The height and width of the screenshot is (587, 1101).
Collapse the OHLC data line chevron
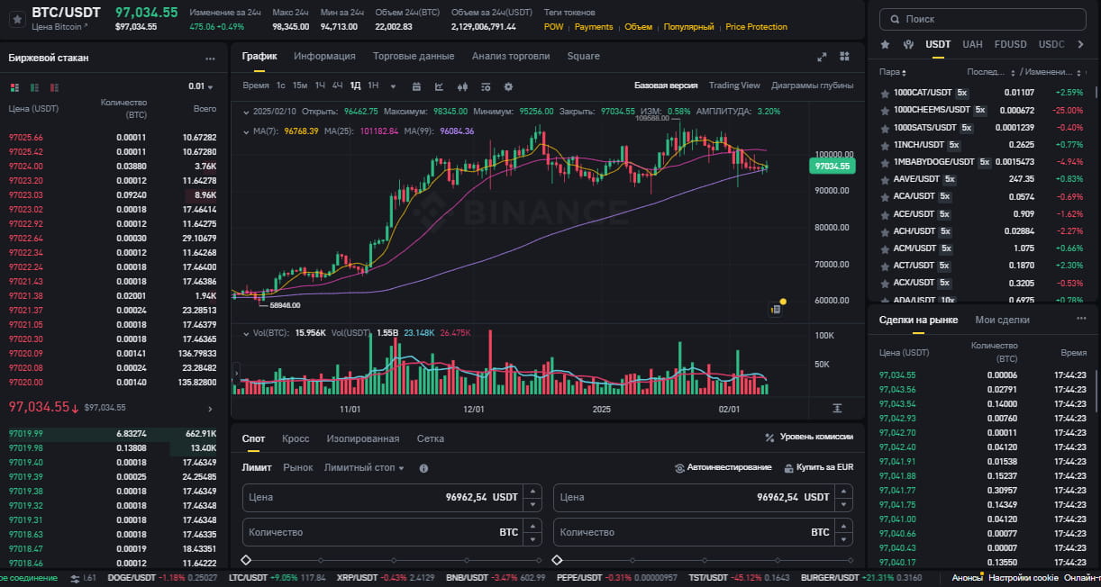(x=247, y=112)
